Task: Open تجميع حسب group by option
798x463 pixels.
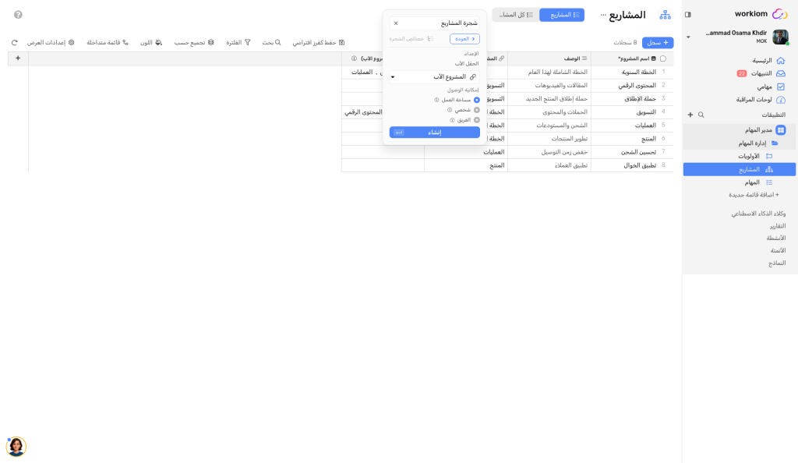Action: coord(194,43)
